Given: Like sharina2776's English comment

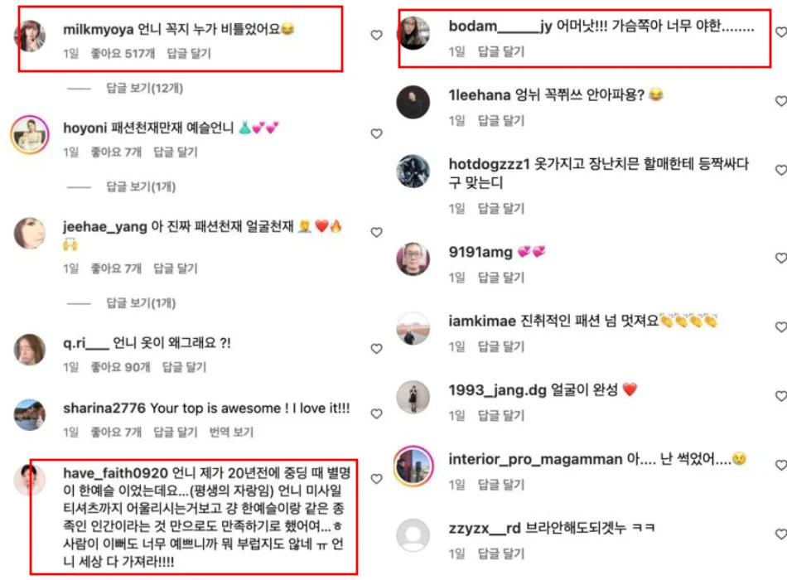Looking at the screenshot, I should [376, 413].
